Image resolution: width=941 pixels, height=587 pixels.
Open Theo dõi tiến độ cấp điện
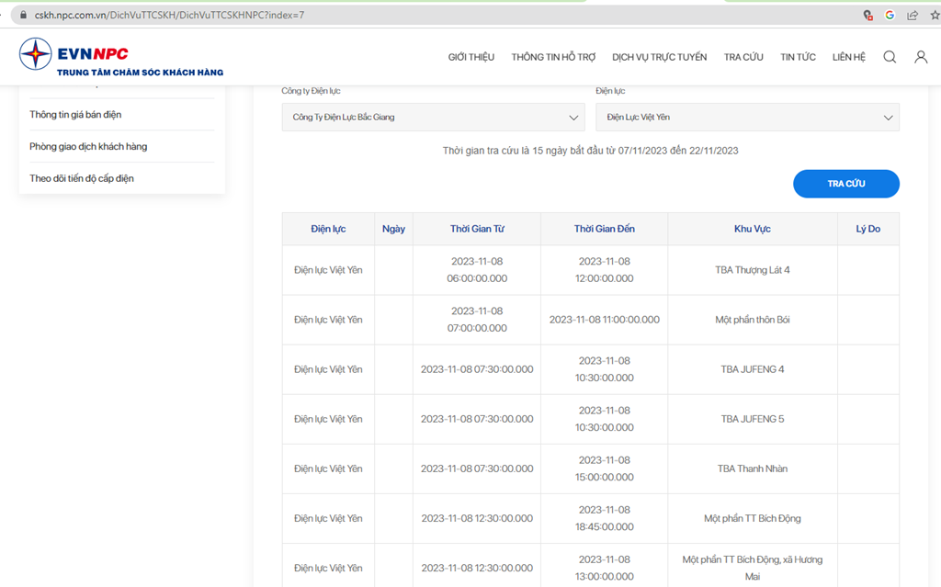[x=82, y=178]
